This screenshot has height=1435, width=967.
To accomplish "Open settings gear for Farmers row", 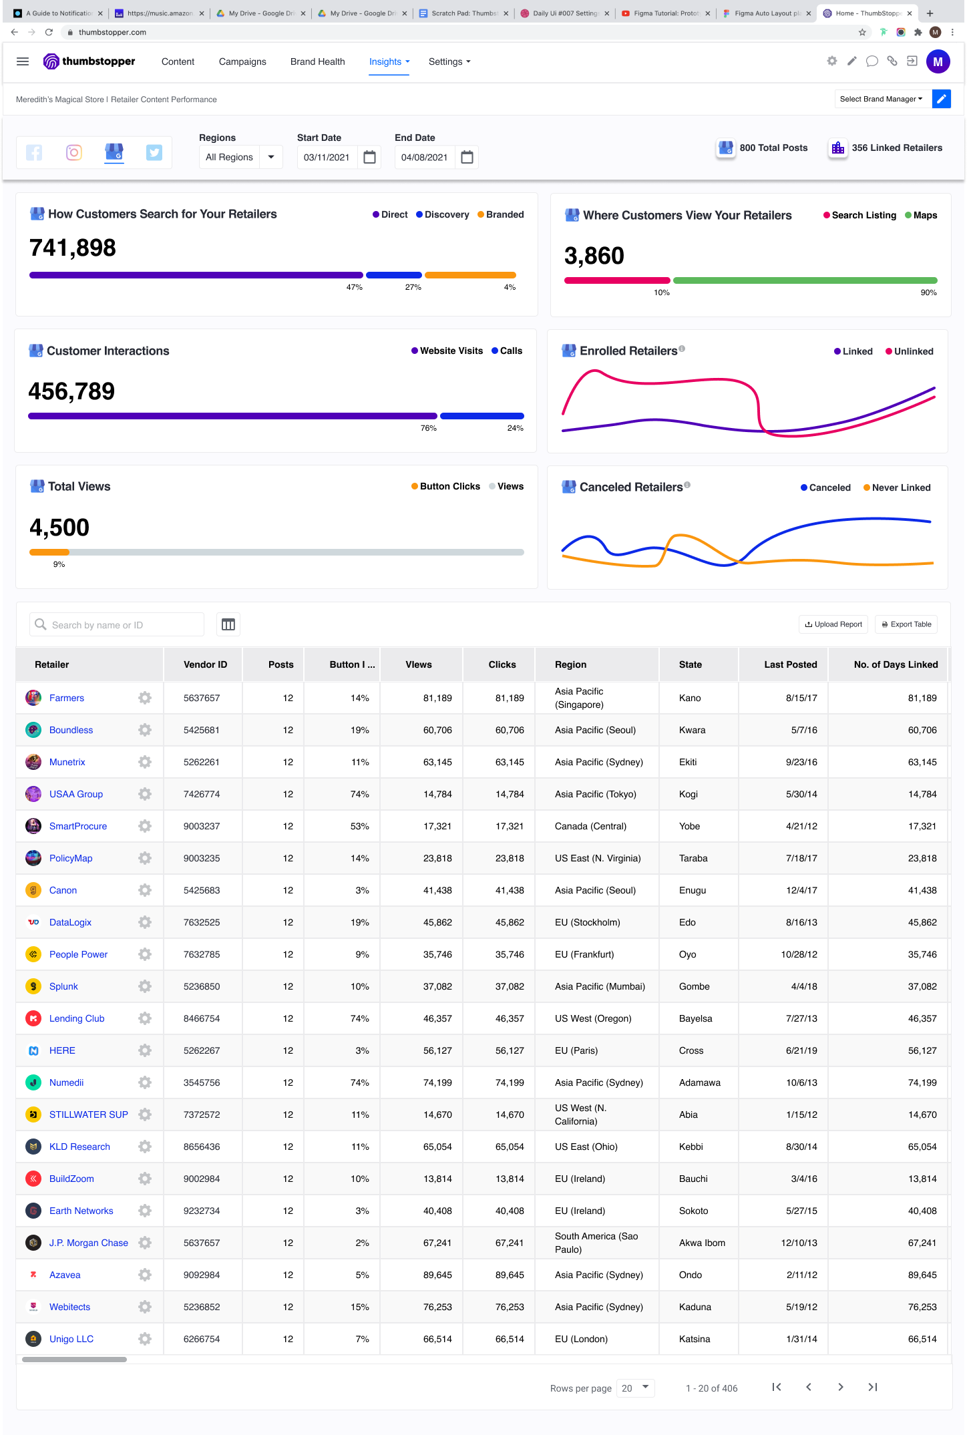I will pos(145,698).
